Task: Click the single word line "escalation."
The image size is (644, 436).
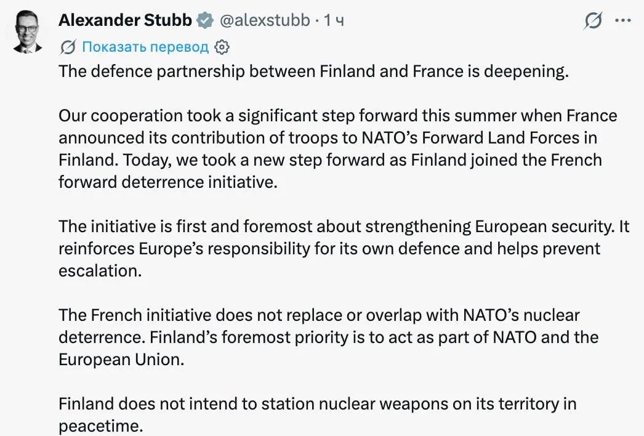Action: click(100, 271)
